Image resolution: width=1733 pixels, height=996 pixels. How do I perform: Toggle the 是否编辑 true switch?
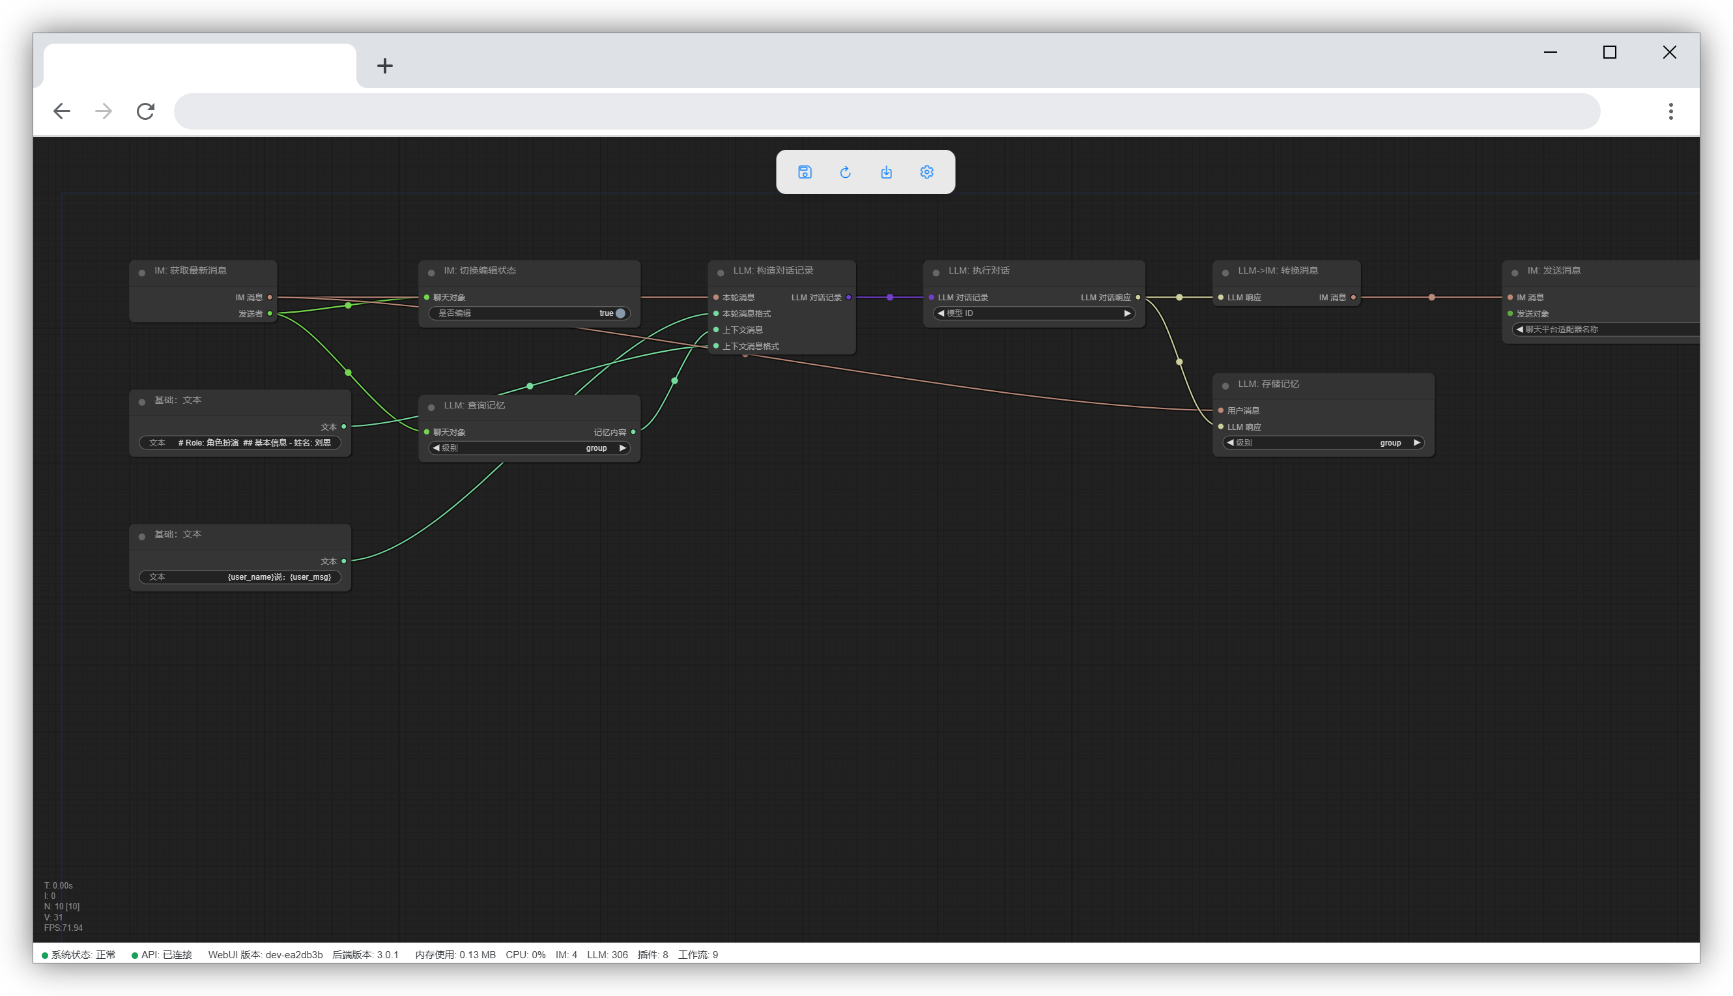620,313
